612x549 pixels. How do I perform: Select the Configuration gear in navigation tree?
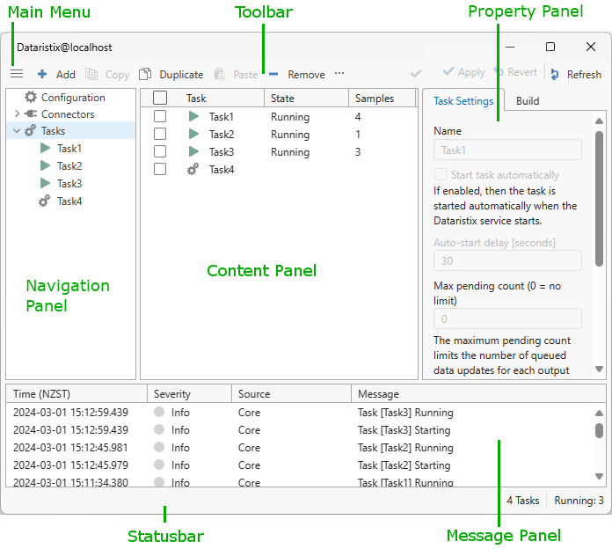[x=31, y=98]
